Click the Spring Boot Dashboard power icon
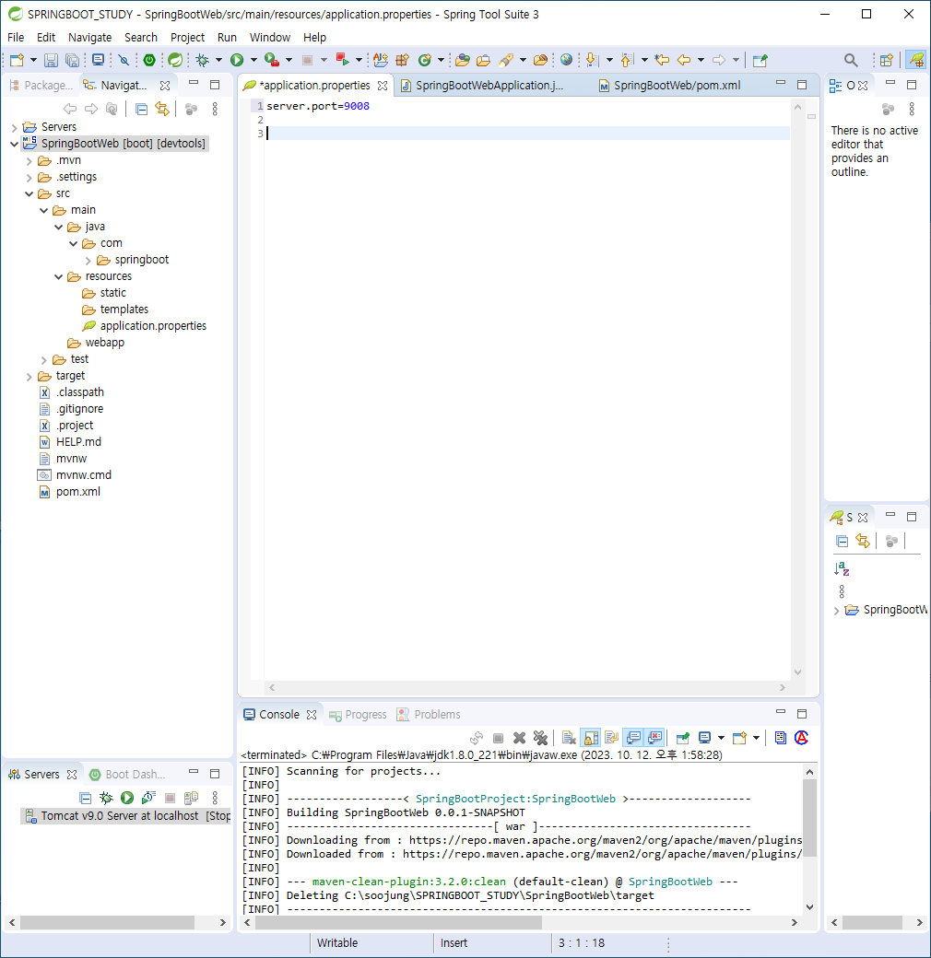This screenshot has width=931, height=958. tap(149, 60)
